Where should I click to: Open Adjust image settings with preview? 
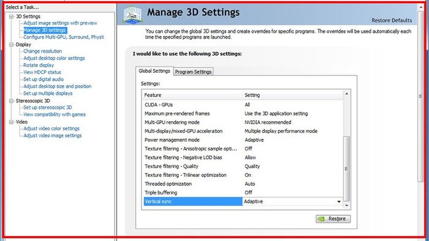pos(60,23)
